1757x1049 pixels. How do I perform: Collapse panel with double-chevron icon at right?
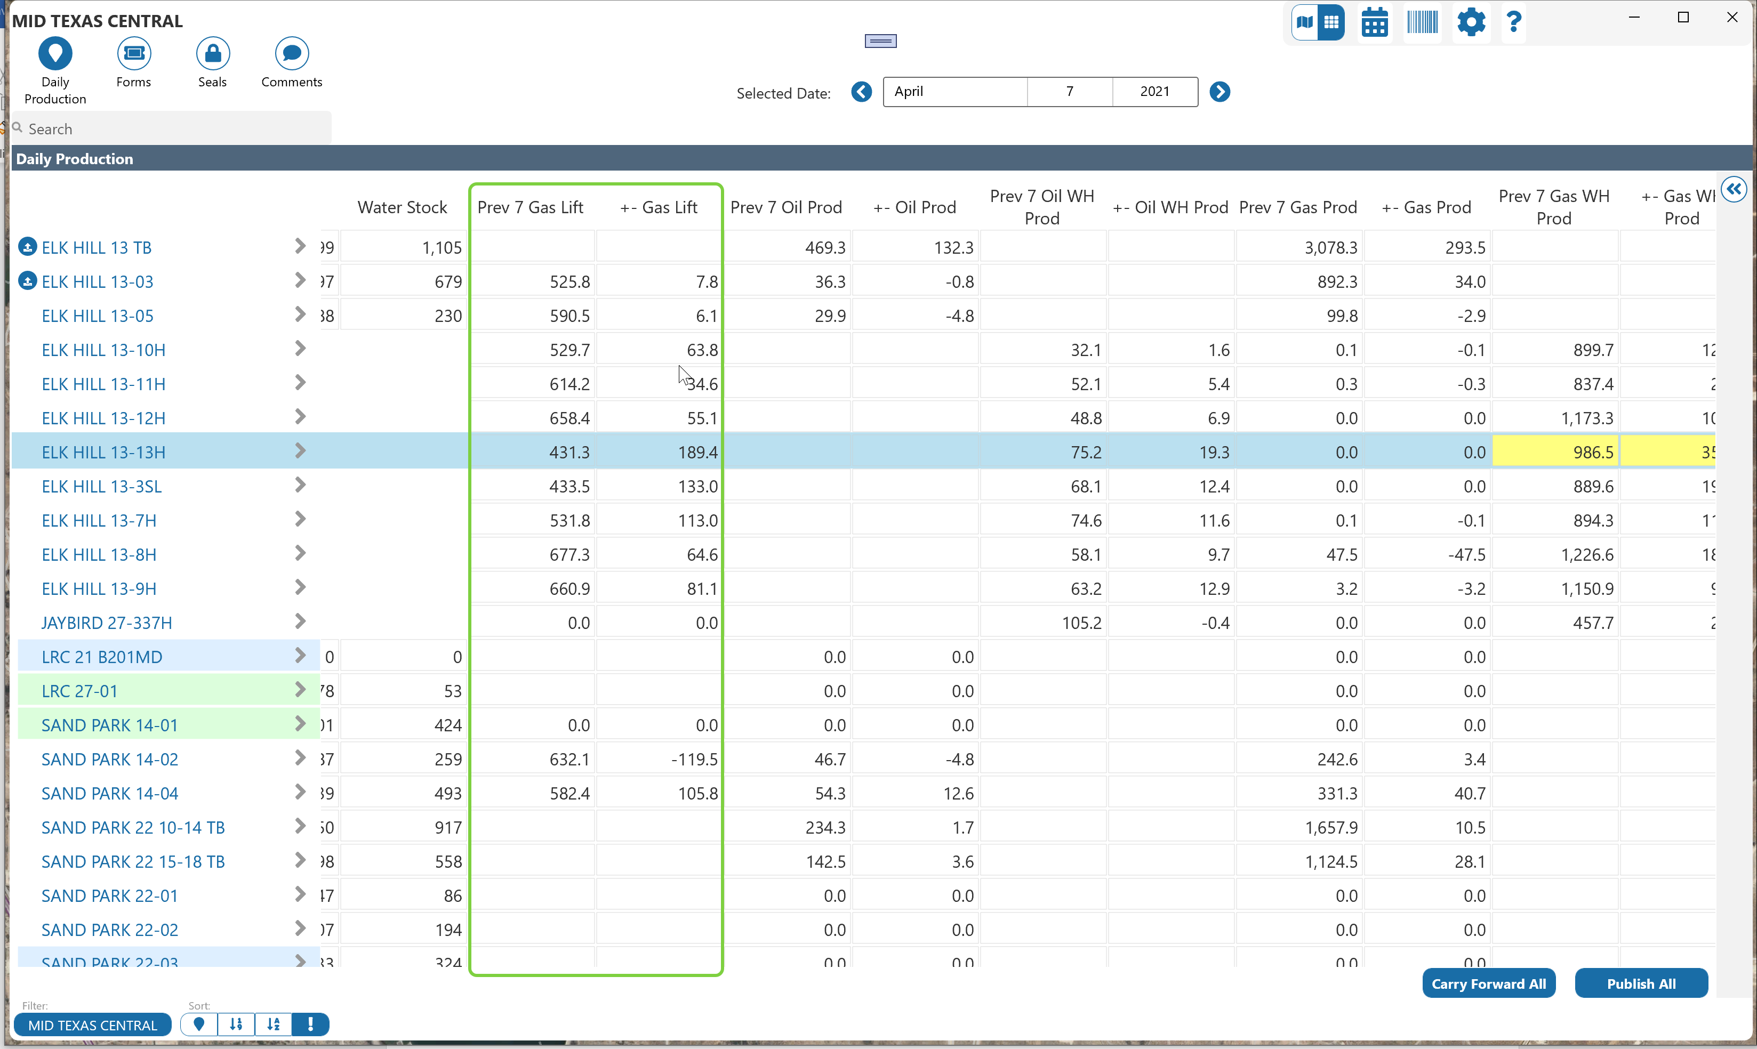[1735, 189]
